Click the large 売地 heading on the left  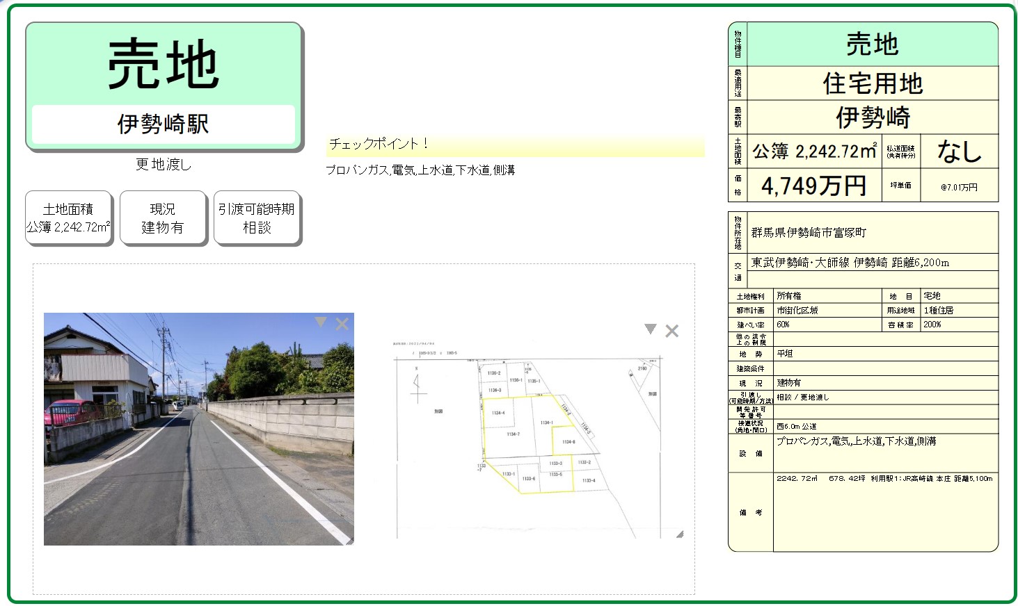164,65
